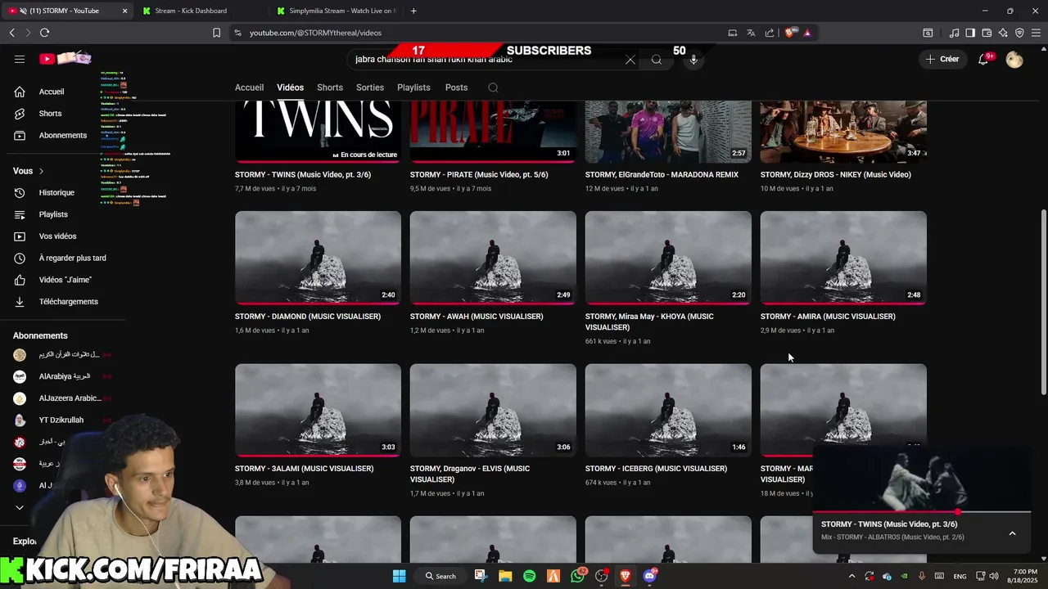Go to Accueil in sidebar

(51, 92)
